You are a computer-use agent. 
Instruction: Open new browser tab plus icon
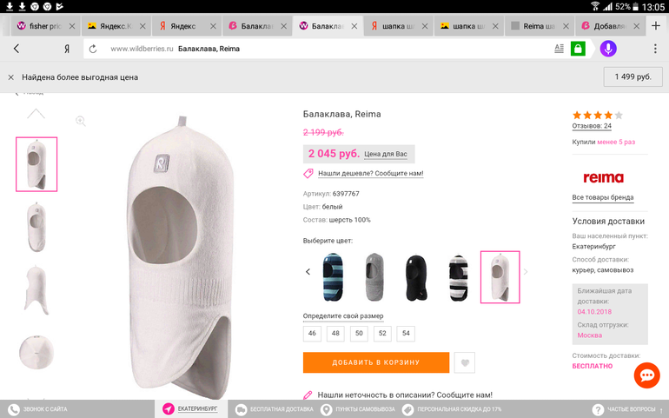pos(657,26)
